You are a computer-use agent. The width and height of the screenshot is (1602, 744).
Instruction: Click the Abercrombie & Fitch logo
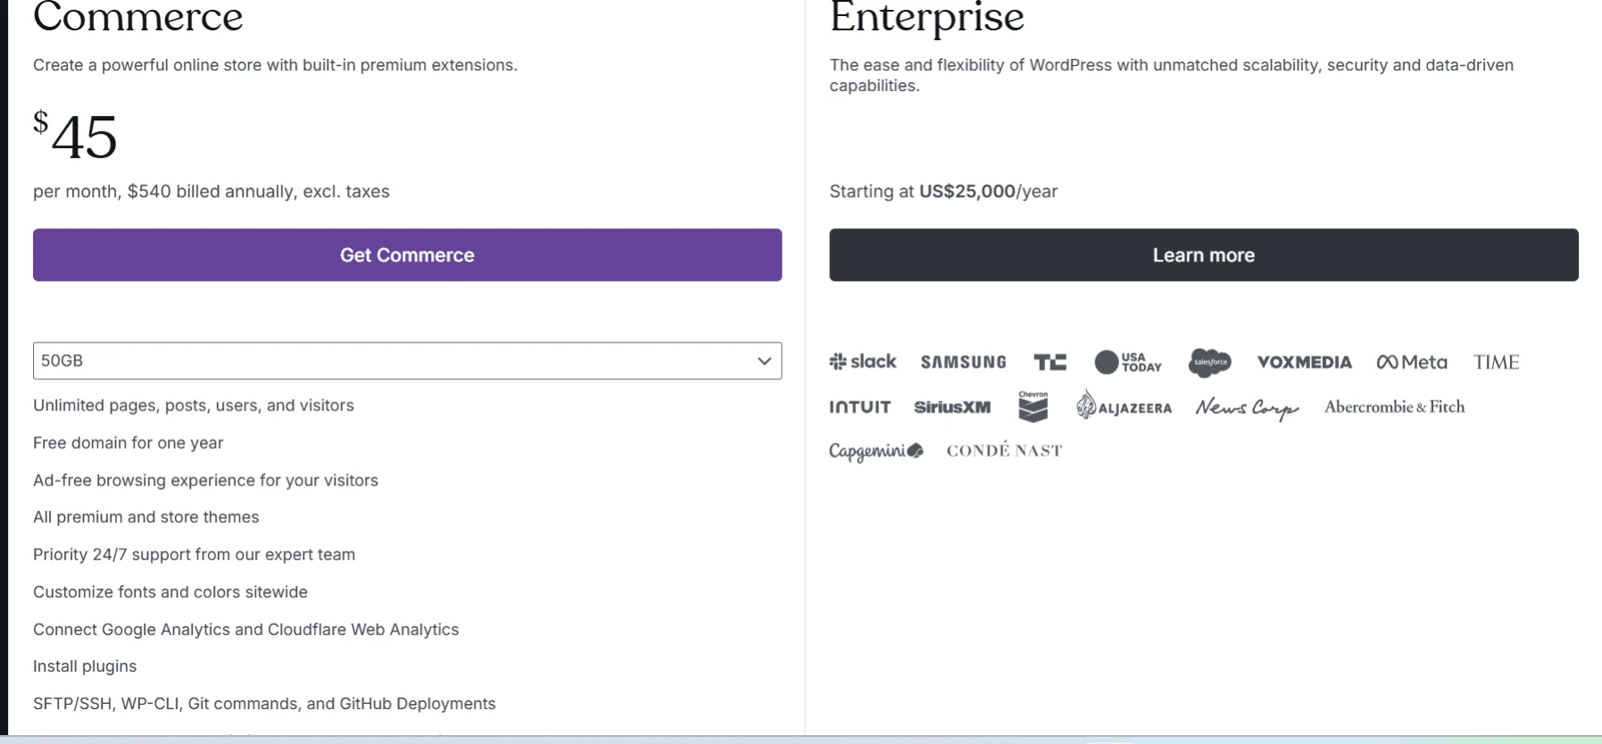[x=1394, y=407]
